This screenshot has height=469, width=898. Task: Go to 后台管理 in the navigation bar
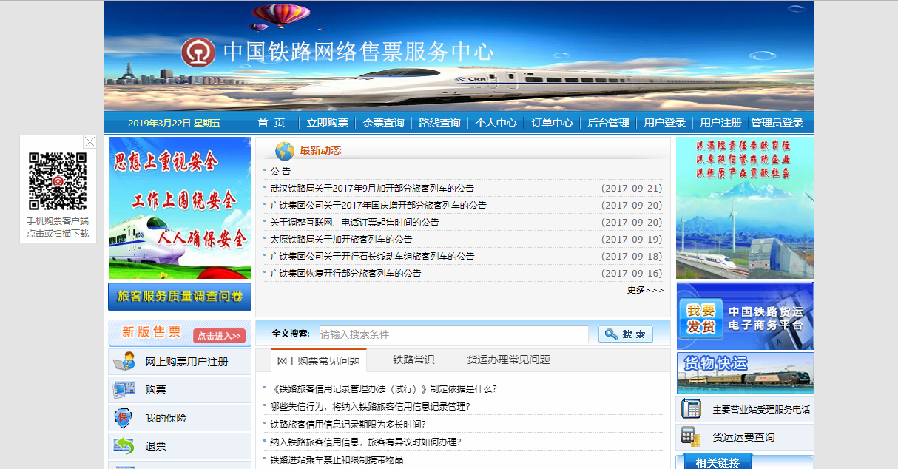pos(608,123)
